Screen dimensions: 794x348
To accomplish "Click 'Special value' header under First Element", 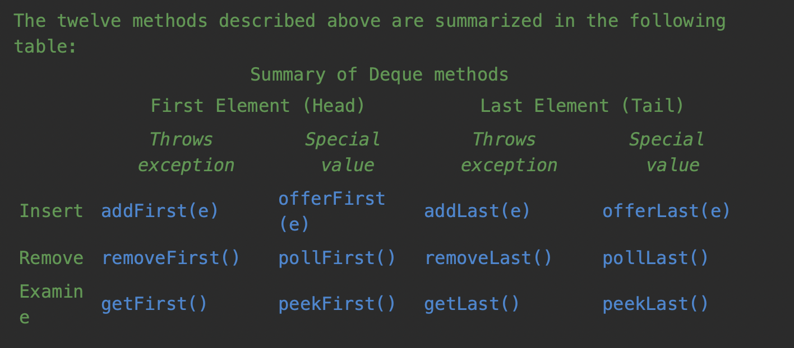I will [x=343, y=152].
